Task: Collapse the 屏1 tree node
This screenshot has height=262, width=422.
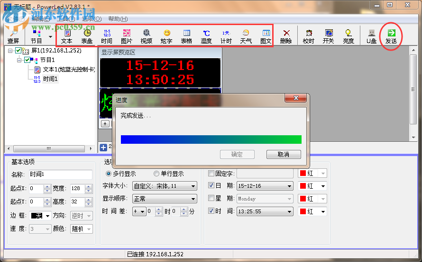Action: (10, 51)
